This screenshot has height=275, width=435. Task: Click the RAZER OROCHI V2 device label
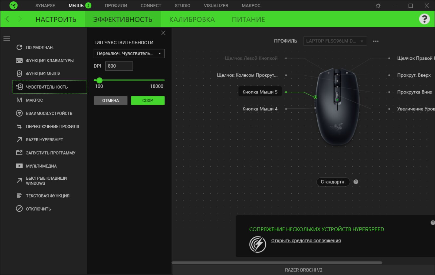coord(304,270)
